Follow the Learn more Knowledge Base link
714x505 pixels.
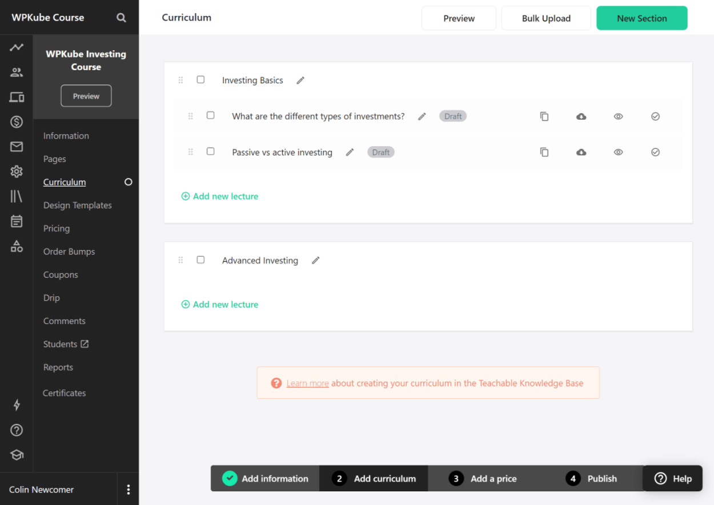click(x=308, y=383)
